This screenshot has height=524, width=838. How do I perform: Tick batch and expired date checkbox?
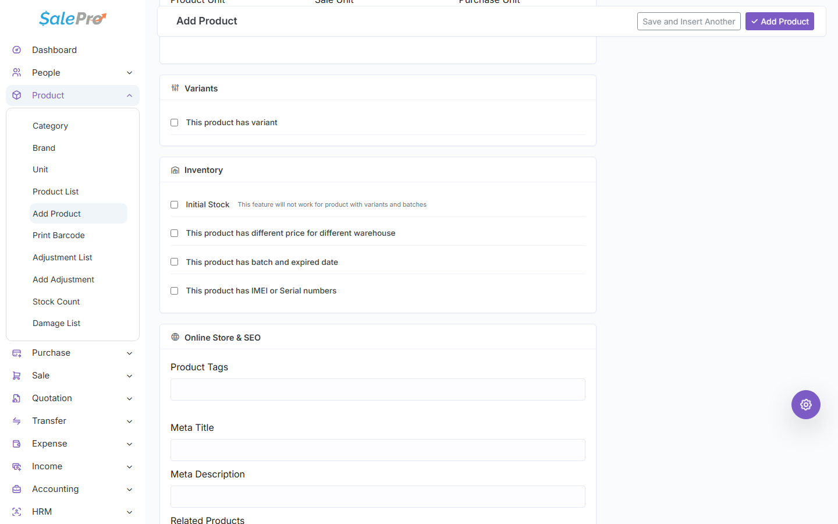pyautogui.click(x=174, y=262)
